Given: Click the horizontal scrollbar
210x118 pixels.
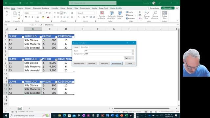Looking at the screenshot, I should coord(141,108).
